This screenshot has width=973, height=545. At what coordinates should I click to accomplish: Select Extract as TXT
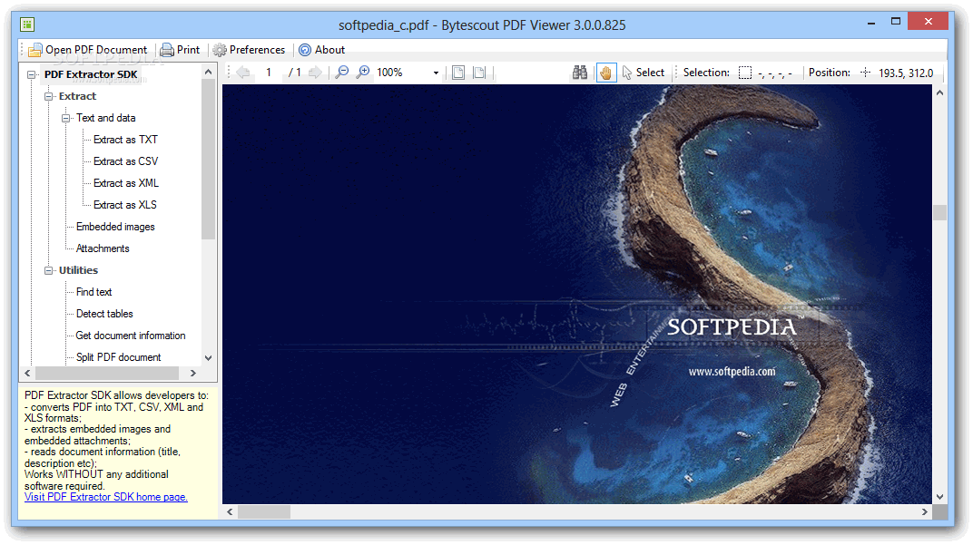point(125,140)
